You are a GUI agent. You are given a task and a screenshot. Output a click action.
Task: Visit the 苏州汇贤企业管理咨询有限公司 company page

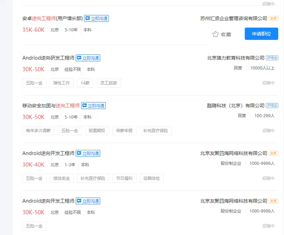(234, 19)
